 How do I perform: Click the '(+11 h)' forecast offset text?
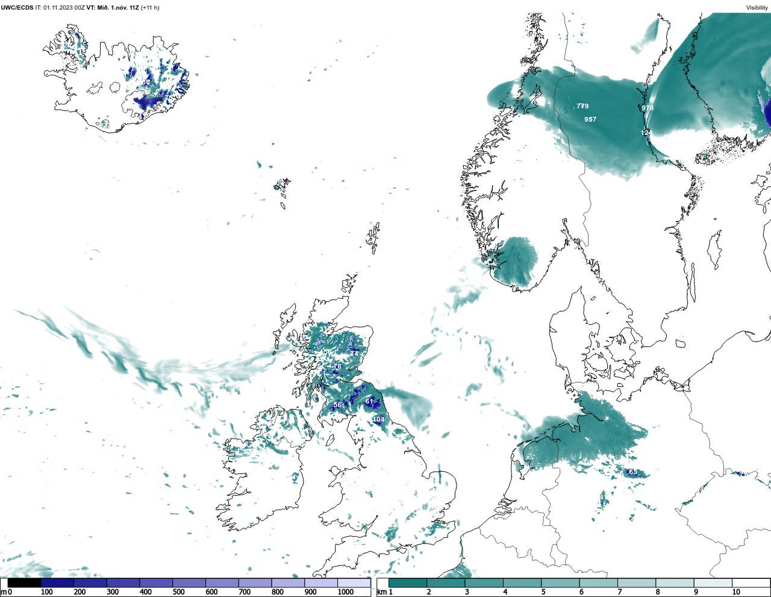coord(150,8)
